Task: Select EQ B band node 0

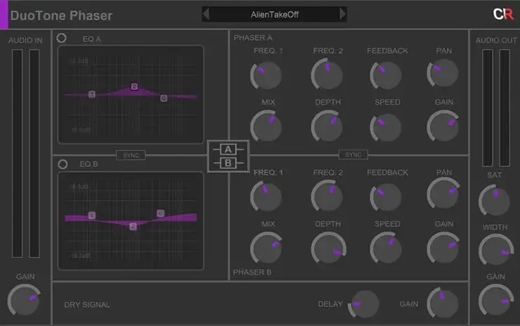Action: 160,214
